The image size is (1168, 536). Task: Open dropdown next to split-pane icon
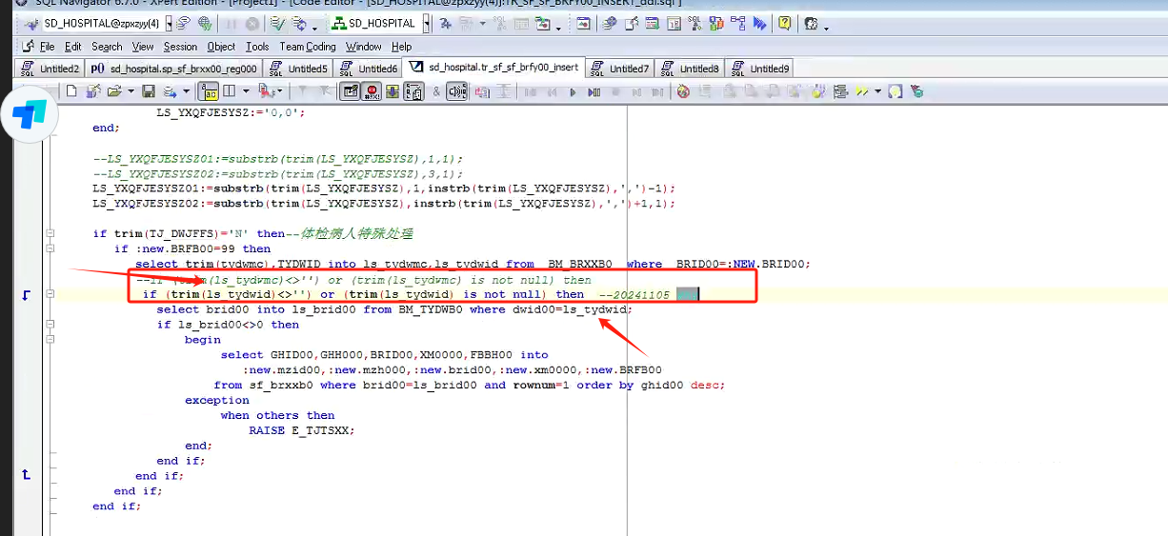246,91
